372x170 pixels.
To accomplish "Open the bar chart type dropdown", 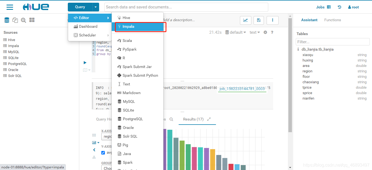I will pyautogui.click(x=96, y=142).
